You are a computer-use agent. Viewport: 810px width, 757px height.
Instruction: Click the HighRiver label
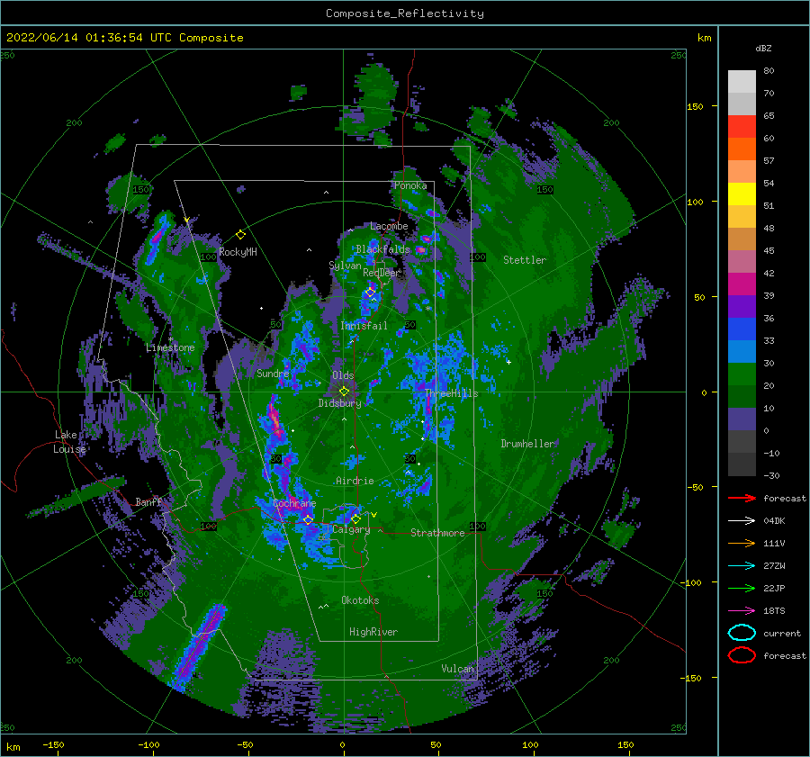tap(373, 632)
